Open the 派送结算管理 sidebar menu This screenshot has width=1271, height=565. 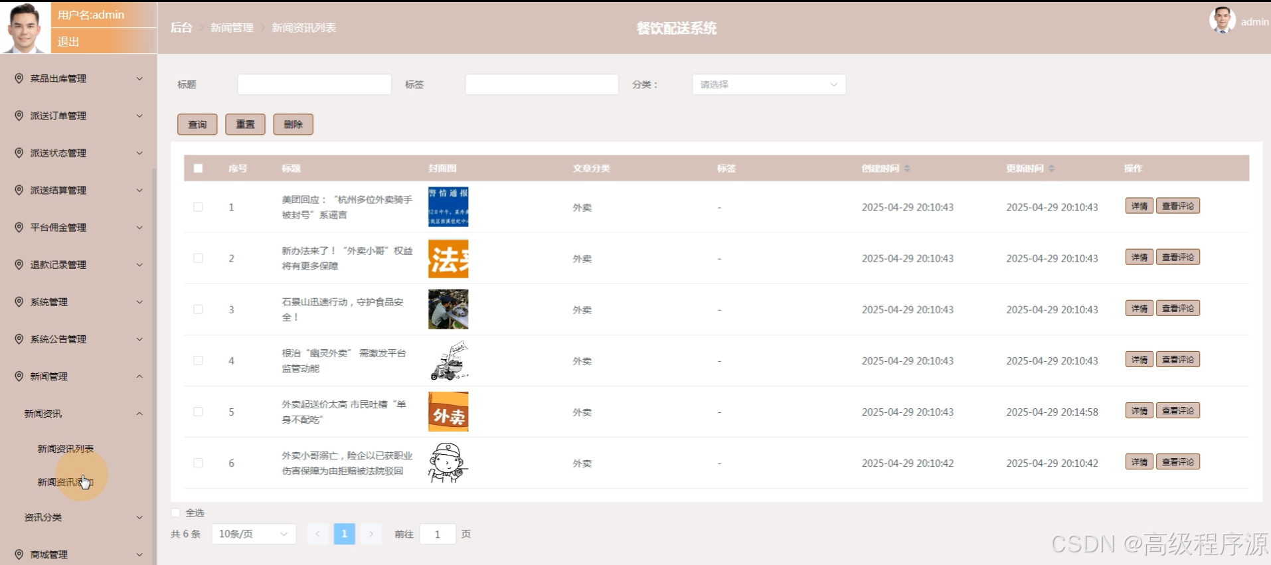point(78,190)
